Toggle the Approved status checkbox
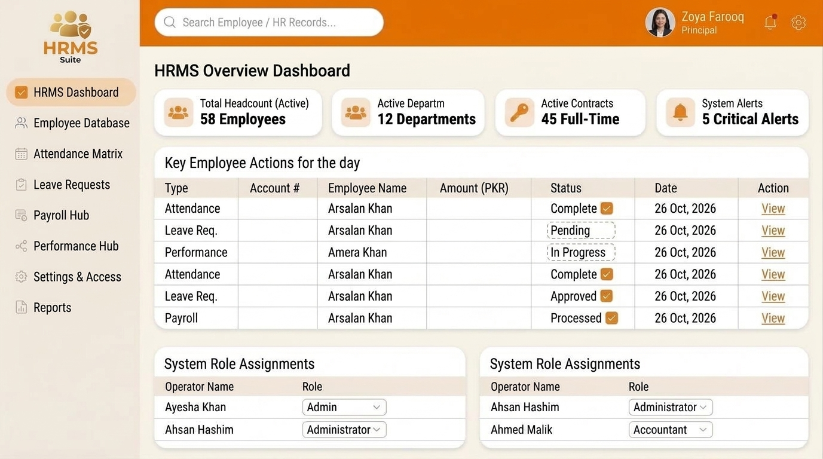 pyautogui.click(x=607, y=296)
